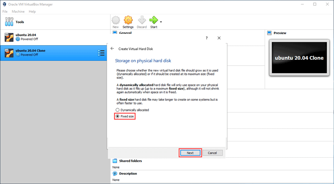Click the Preview heading label
Viewport: 334px width, 184px height.
280,33
